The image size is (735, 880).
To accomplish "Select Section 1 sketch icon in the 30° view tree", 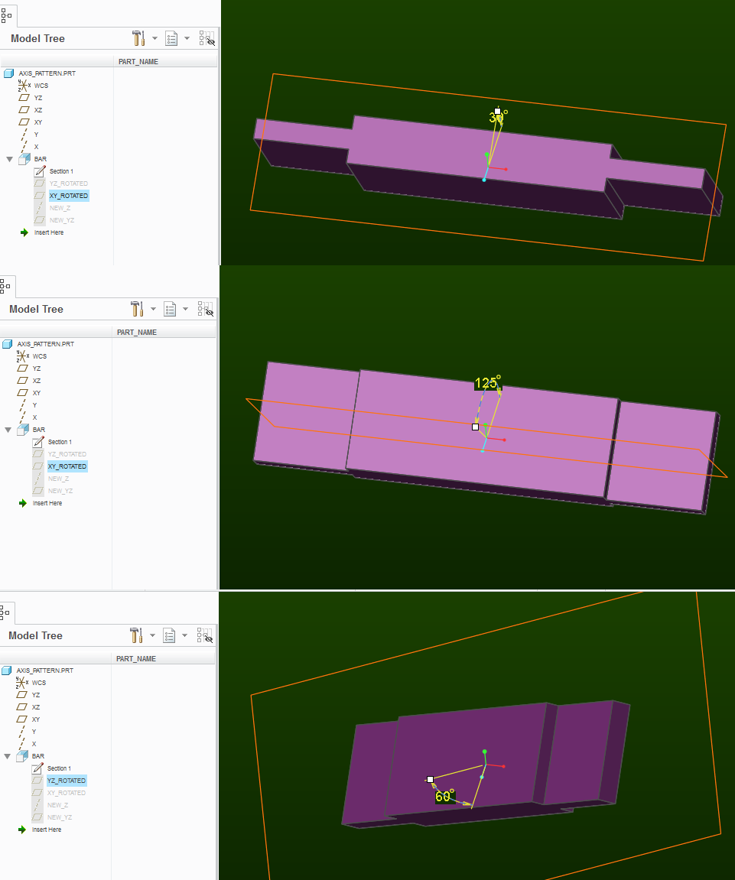I will pos(39,171).
